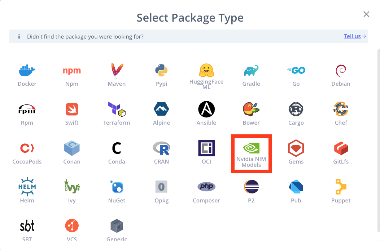
Task: Select the Pypi package type
Action: pos(161,74)
